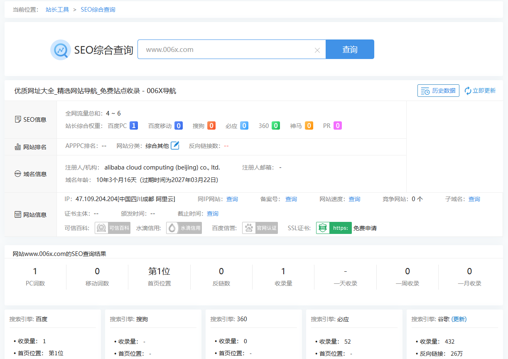Image resolution: width=508 pixels, height=359 pixels.
Task: Click the 收录量 summary cell
Action: (283, 277)
